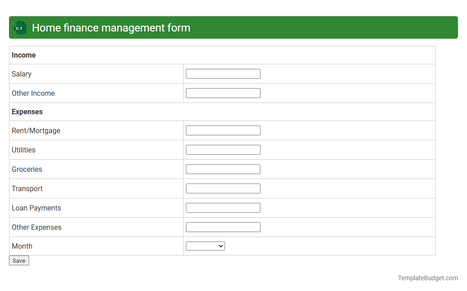This screenshot has height=291, width=467.
Task: Click the Loan Payments row label
Action: [36, 208]
